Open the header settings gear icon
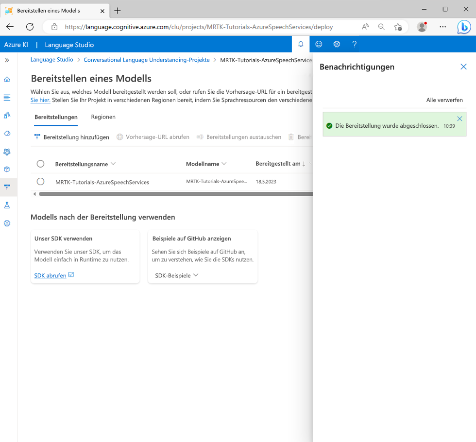This screenshot has height=442, width=476. pos(337,44)
